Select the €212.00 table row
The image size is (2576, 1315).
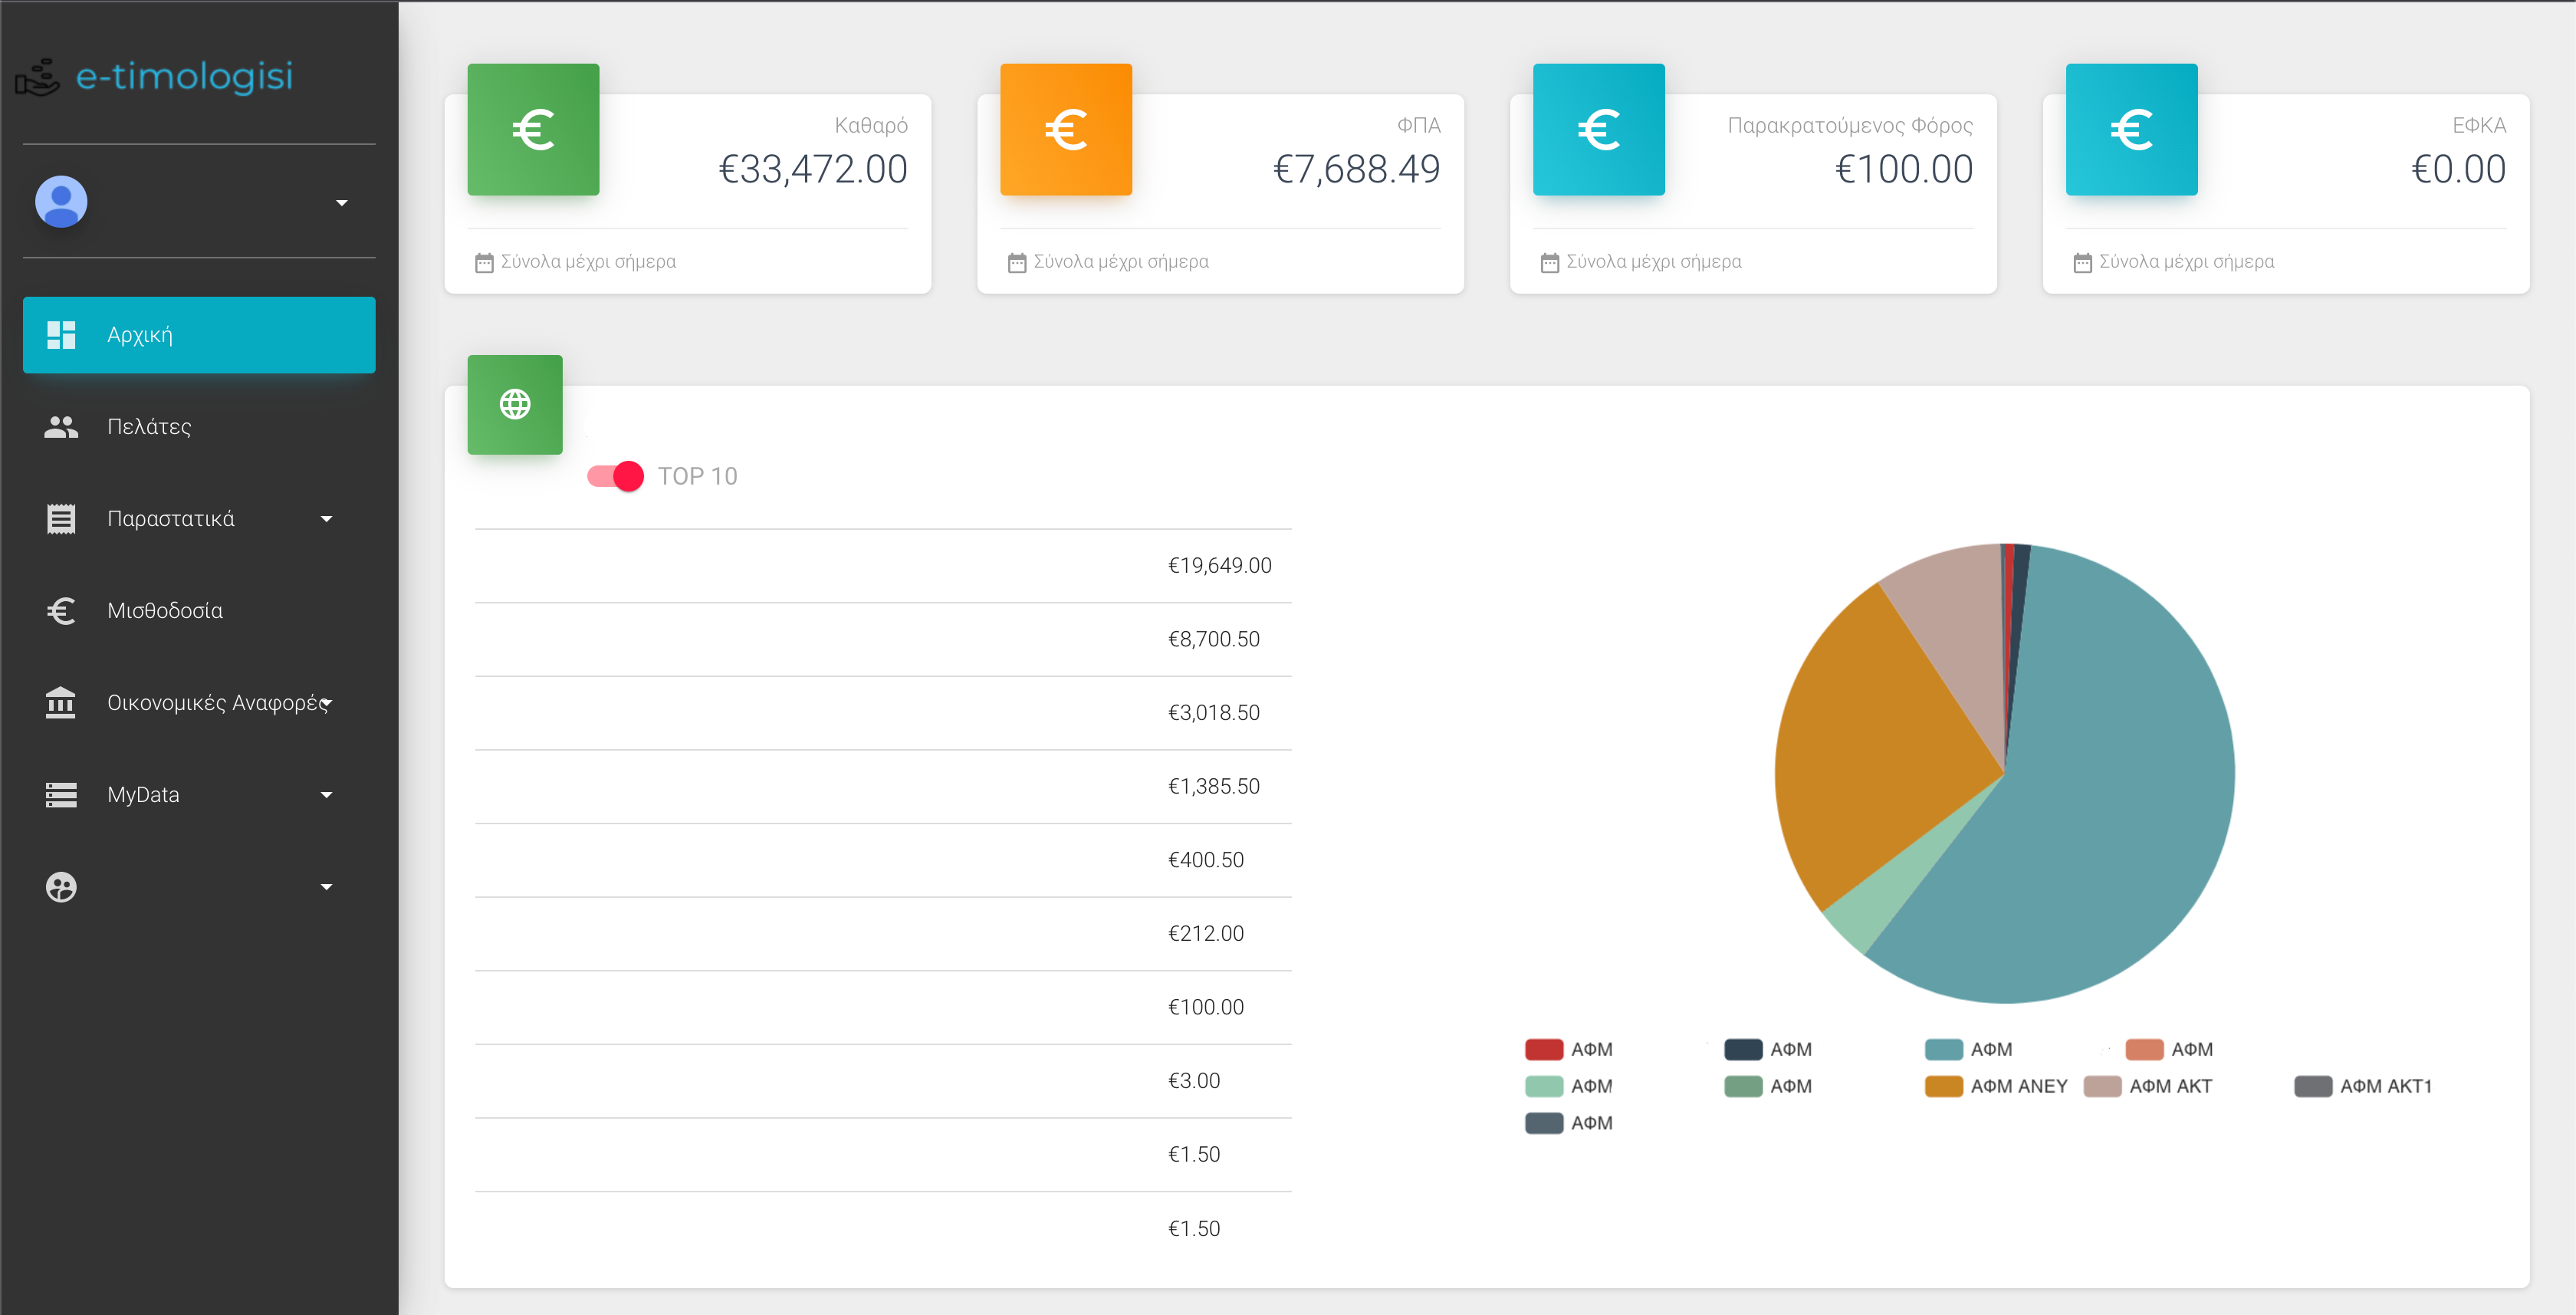(883, 934)
